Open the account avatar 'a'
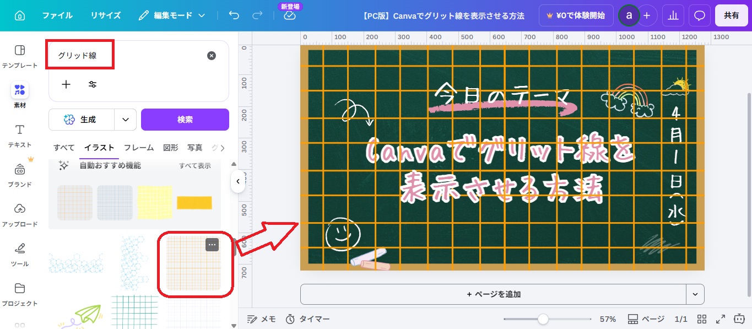This screenshot has height=329, width=752. coord(629,15)
